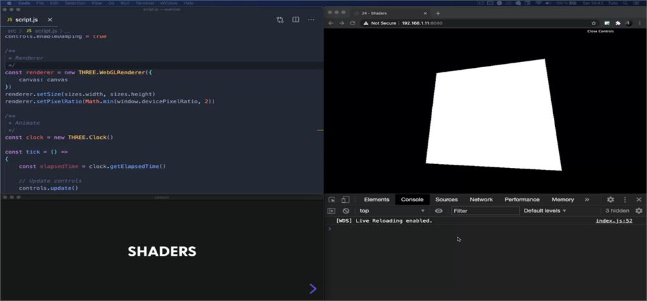Screen dimensions: 647x301
Task: Reload the Shaders page
Action: [x=353, y=23]
